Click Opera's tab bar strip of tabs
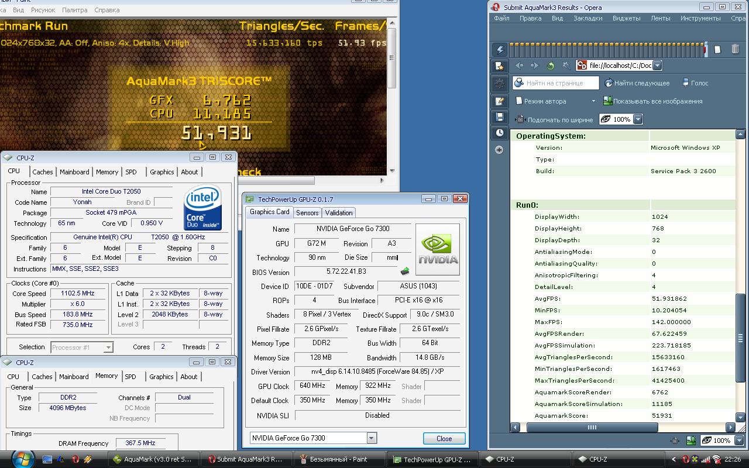The width and height of the screenshot is (749, 468). (608, 50)
